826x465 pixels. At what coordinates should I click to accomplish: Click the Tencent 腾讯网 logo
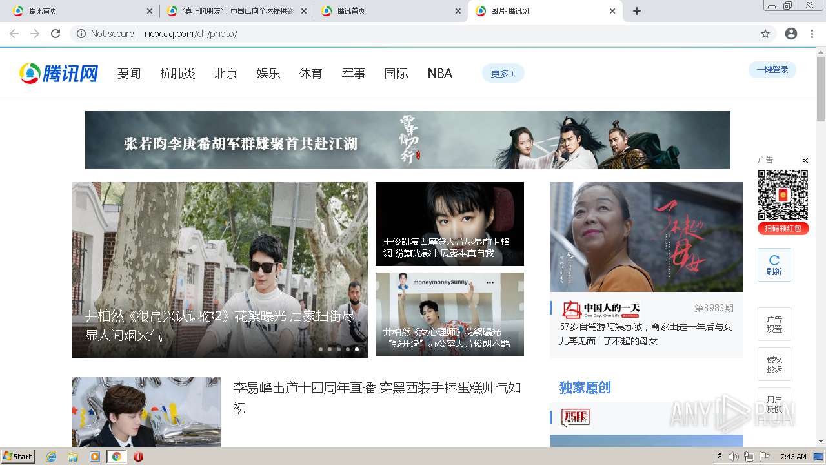59,73
